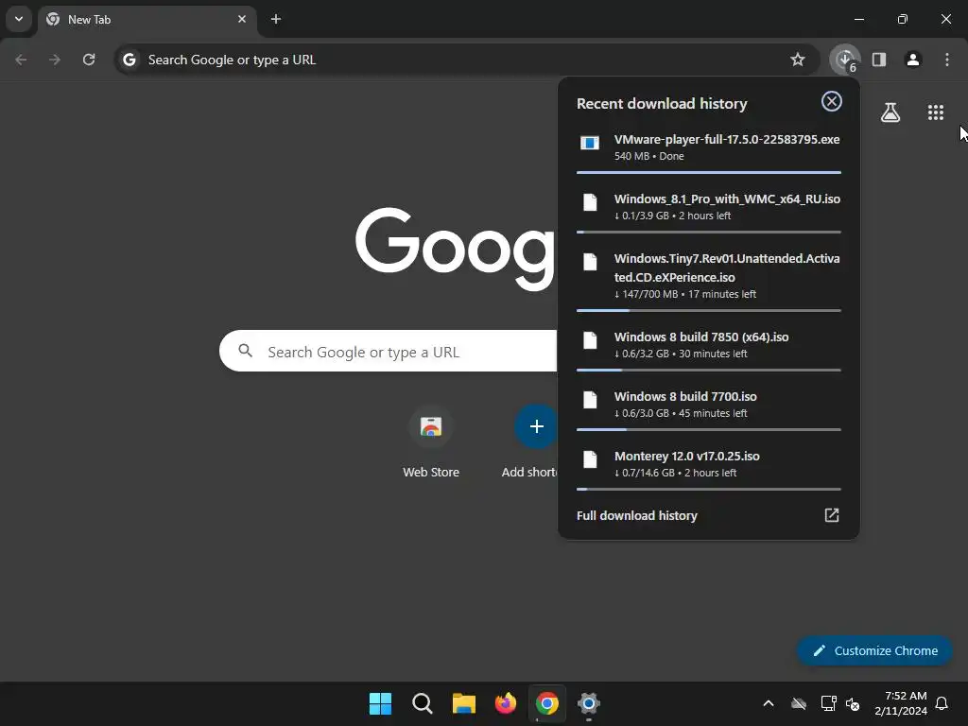Open the network tray icon

click(x=828, y=703)
